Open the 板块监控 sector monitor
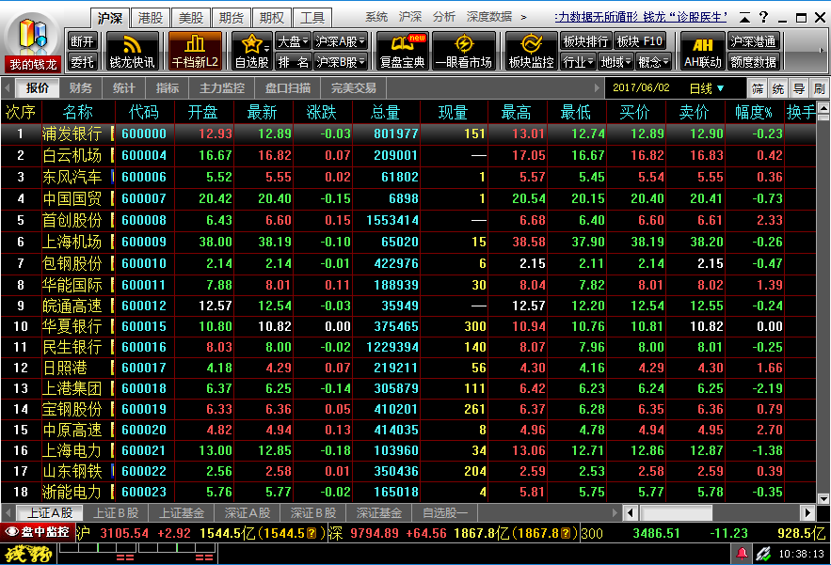This screenshot has width=831, height=565. point(531,51)
